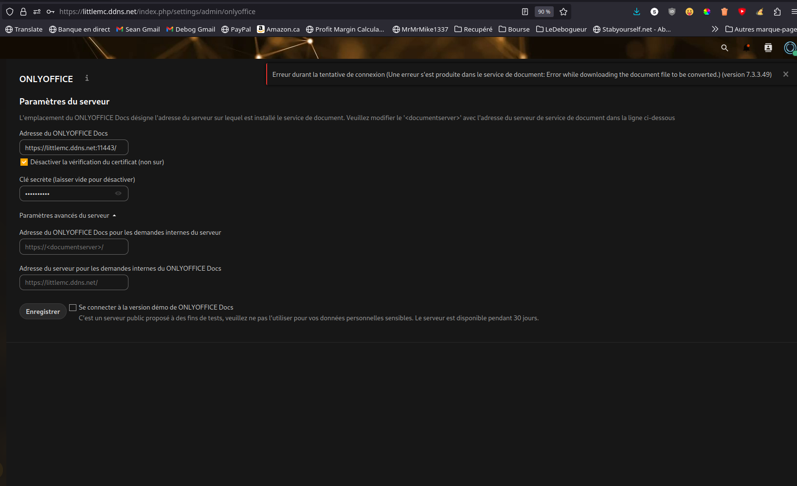The height and width of the screenshot is (486, 797).
Task: Open the browser hamburger menu
Action: (x=794, y=12)
